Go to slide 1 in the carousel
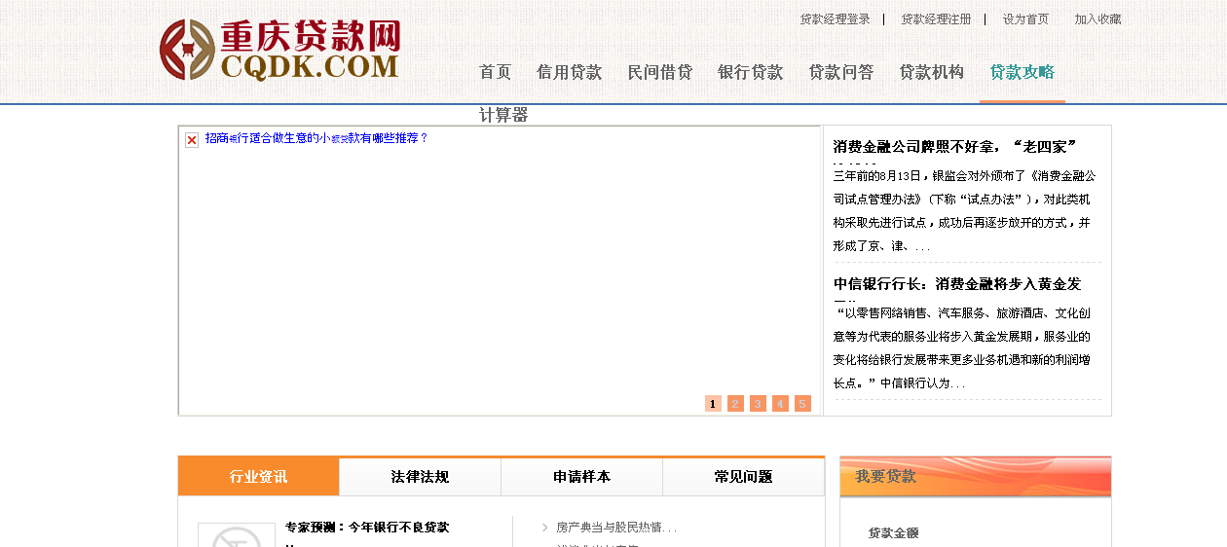Screen dimensions: 1227x547 pos(713,404)
